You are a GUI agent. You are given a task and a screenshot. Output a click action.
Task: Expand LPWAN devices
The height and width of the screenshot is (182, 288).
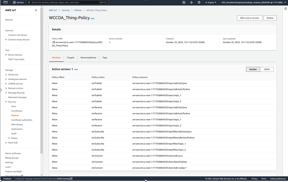tap(6, 84)
